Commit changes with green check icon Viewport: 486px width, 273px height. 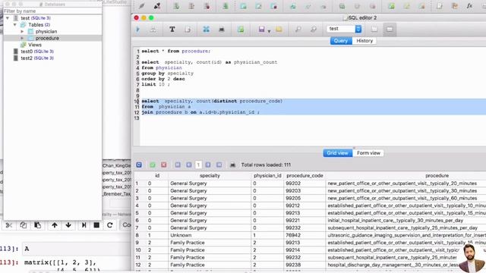pos(153,165)
